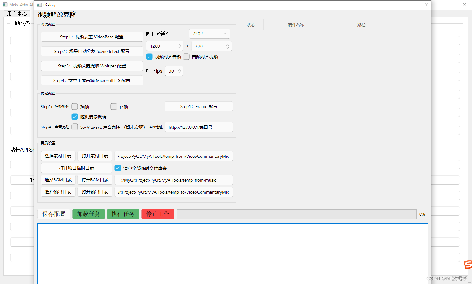Viewport: 472px width, 284px height.
Task: Click the 状态 column header
Action: (251, 25)
